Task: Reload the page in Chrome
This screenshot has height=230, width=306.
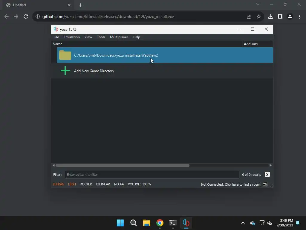Action: tap(26, 17)
